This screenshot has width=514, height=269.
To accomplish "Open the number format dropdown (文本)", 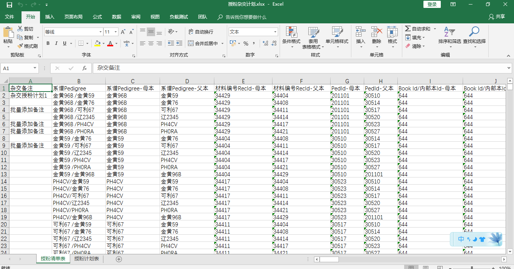I will pyautogui.click(x=275, y=32).
